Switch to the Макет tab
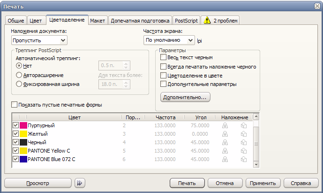The height and width of the screenshot is (193, 323). pos(98,21)
